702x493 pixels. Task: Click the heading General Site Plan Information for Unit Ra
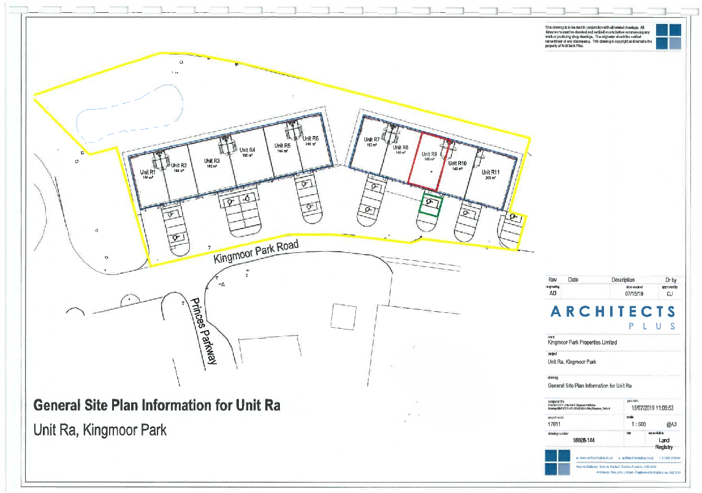coord(157,405)
